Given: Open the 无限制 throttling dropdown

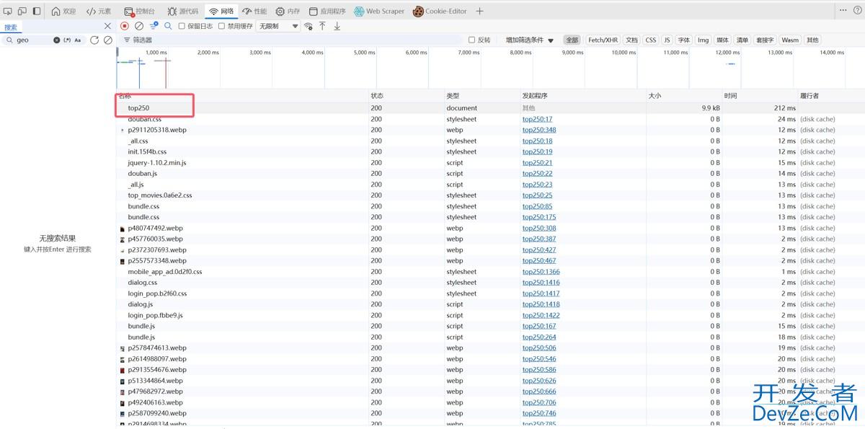Looking at the screenshot, I should pos(278,26).
